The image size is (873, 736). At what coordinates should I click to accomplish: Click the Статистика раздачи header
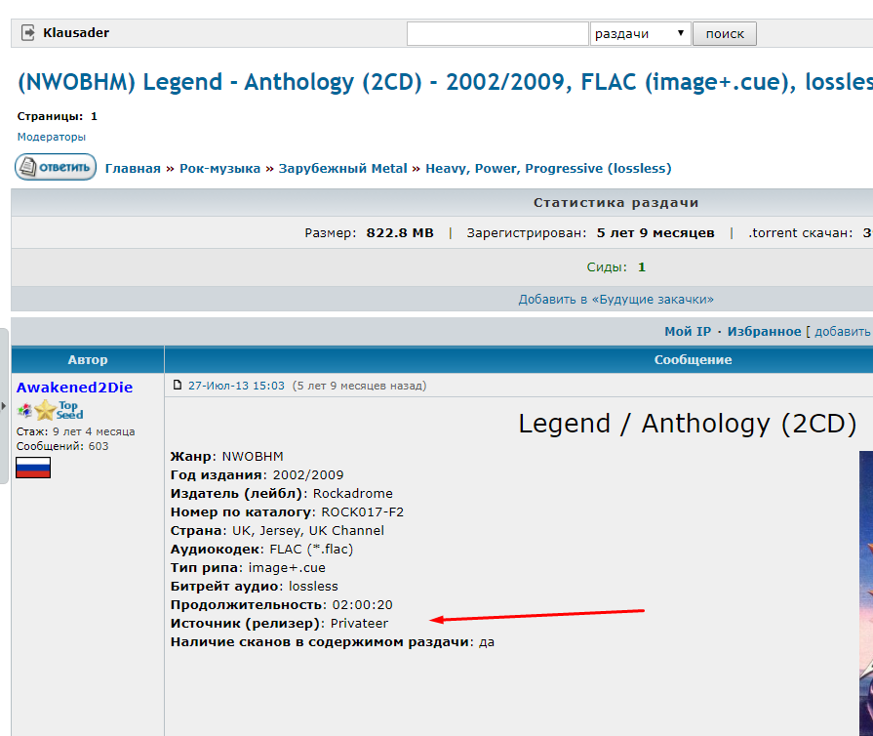pos(615,203)
